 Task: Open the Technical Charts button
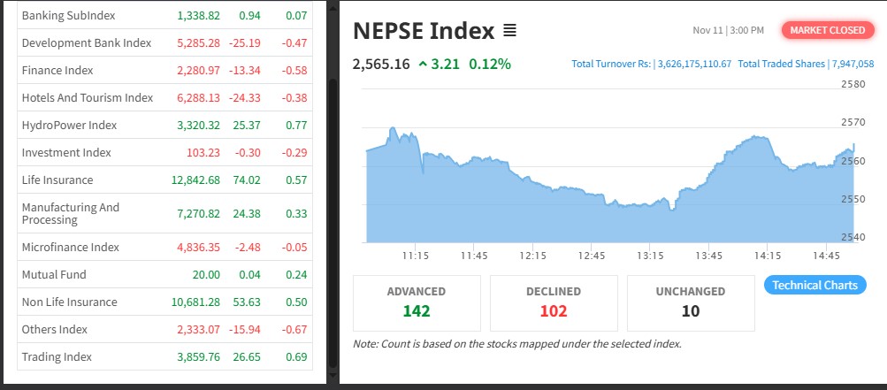pyautogui.click(x=814, y=285)
